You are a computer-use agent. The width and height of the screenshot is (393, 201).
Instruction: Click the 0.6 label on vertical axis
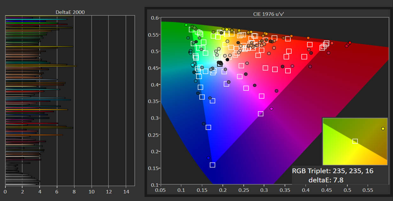pyautogui.click(x=154, y=18)
